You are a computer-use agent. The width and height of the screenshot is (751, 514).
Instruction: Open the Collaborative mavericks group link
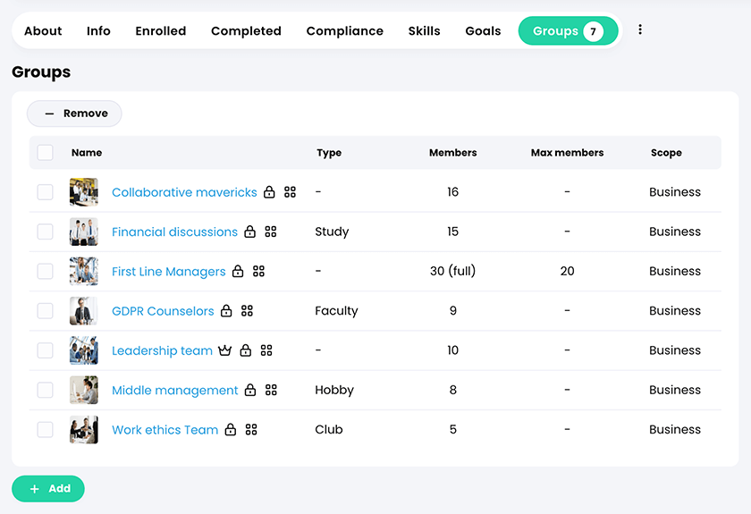click(x=184, y=192)
